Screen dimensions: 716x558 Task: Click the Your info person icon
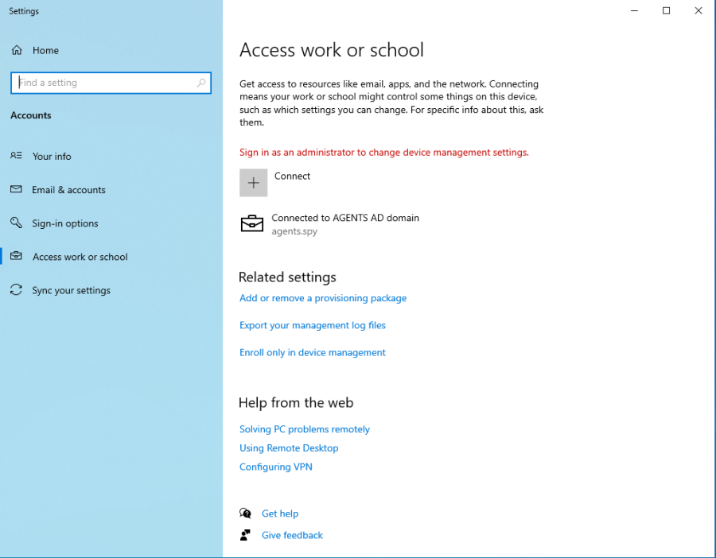16,156
